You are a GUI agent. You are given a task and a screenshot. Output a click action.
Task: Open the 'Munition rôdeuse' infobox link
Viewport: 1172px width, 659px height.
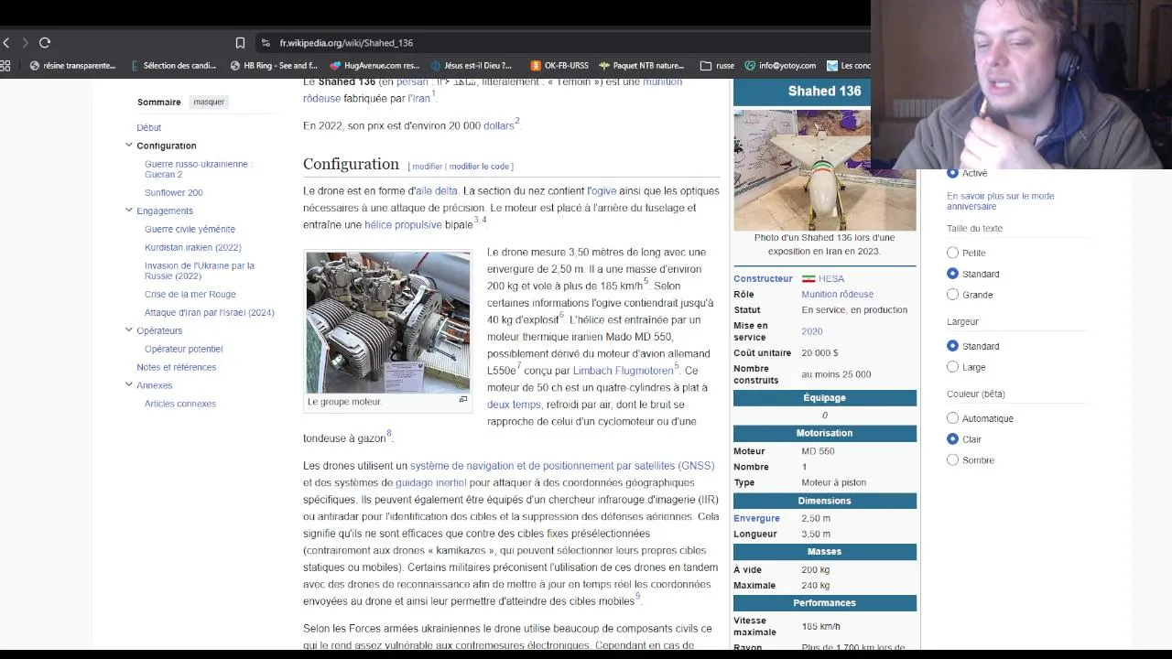coord(837,294)
